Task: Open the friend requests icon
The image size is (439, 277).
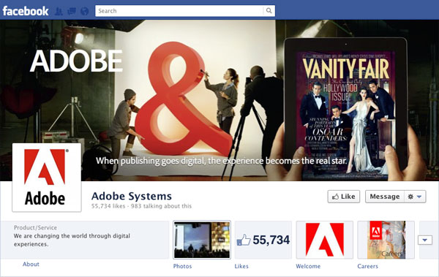Action: pyautogui.click(x=59, y=11)
